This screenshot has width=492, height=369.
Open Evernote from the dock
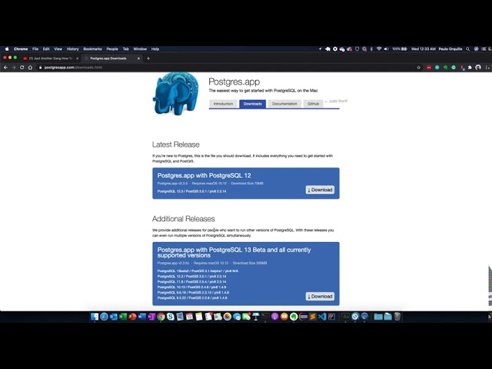(x=294, y=317)
